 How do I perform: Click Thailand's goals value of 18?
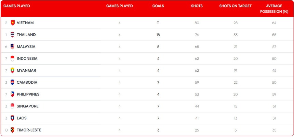158,35
